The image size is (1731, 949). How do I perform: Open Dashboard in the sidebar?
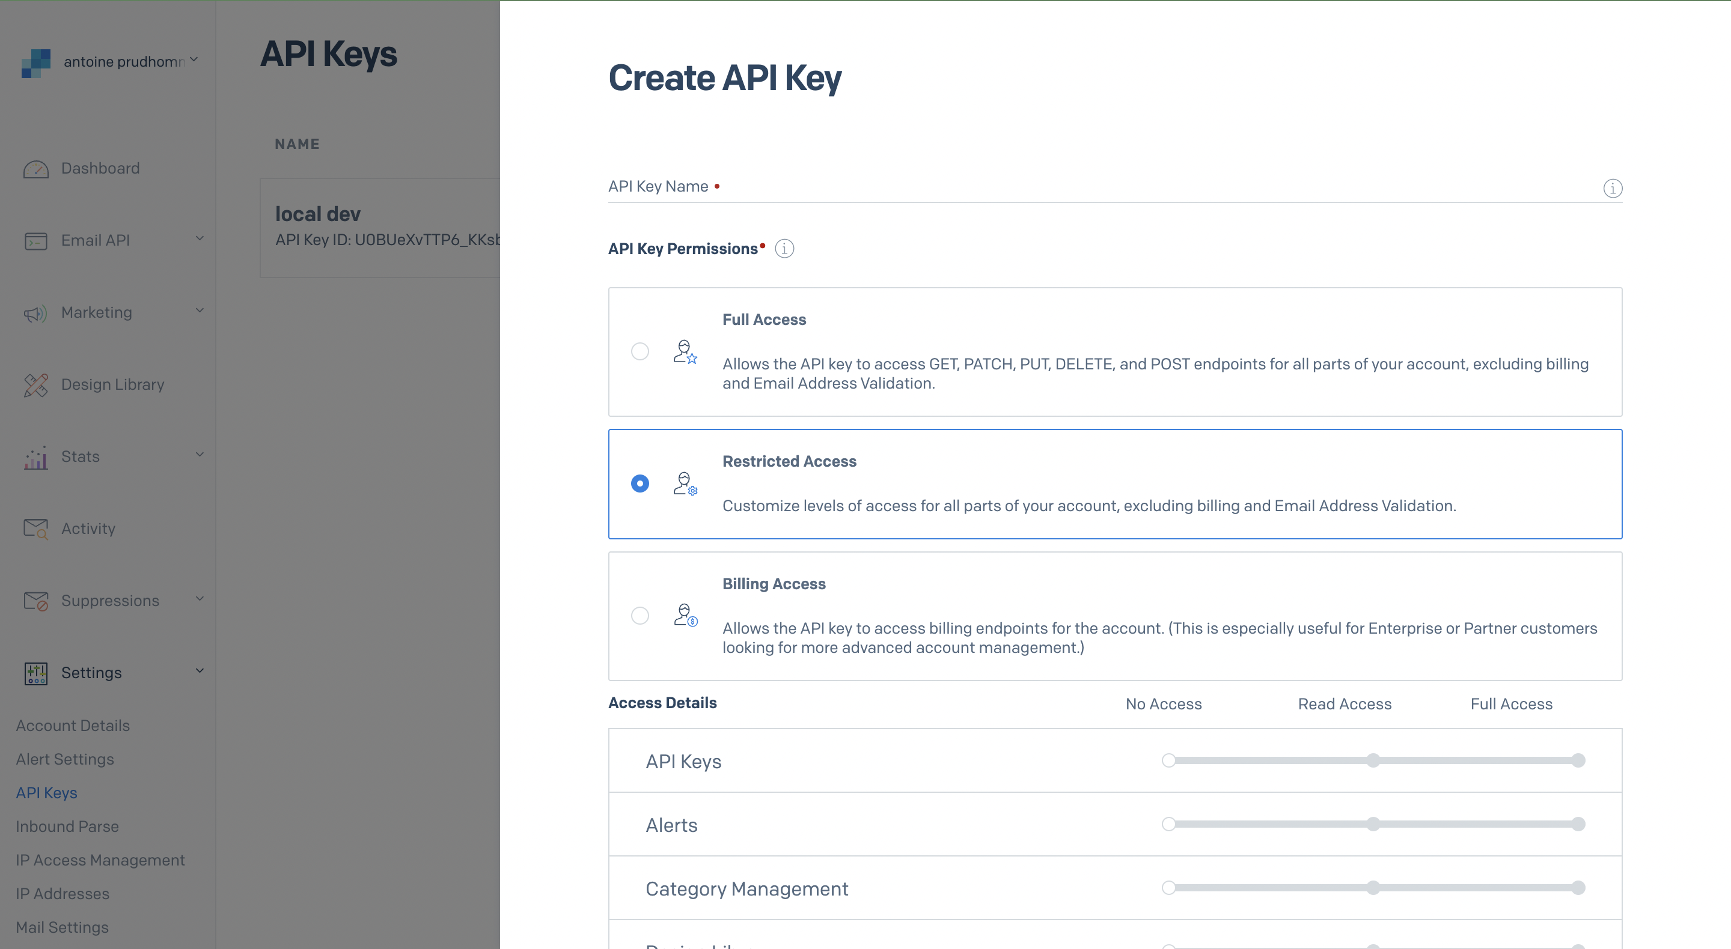pos(100,169)
